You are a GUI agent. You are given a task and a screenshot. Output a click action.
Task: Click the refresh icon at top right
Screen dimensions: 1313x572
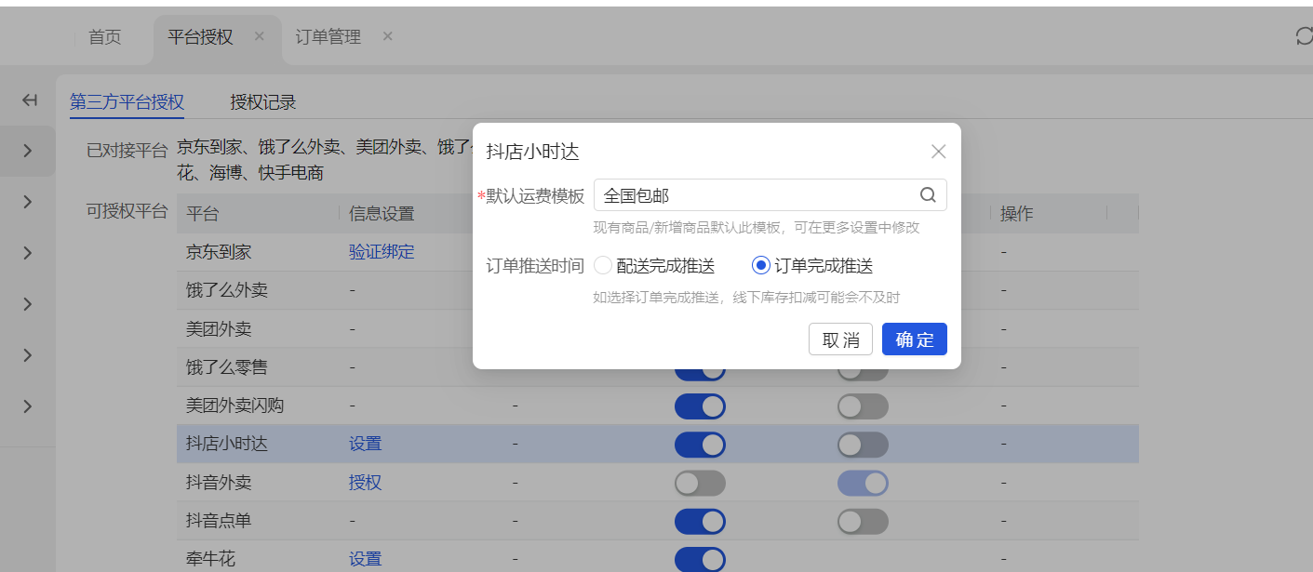1304,36
